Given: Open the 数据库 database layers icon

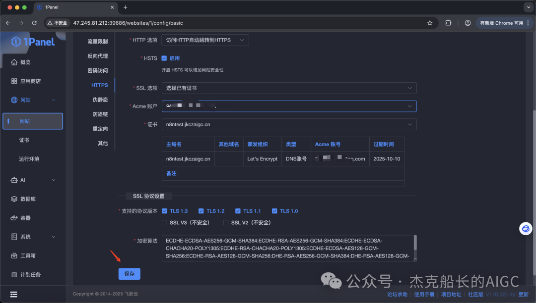Looking at the screenshot, I should (14, 199).
